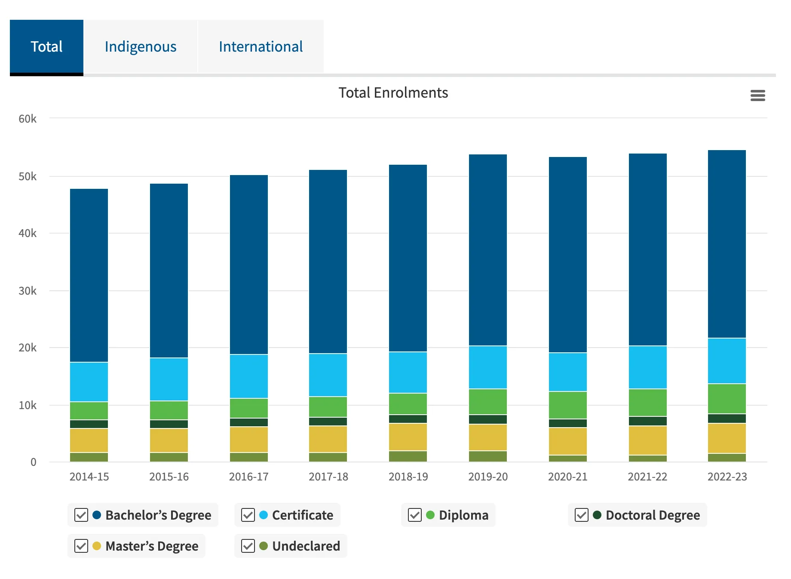791x579 pixels.
Task: Click the green Diploma legend dot
Action: pyautogui.click(x=430, y=515)
